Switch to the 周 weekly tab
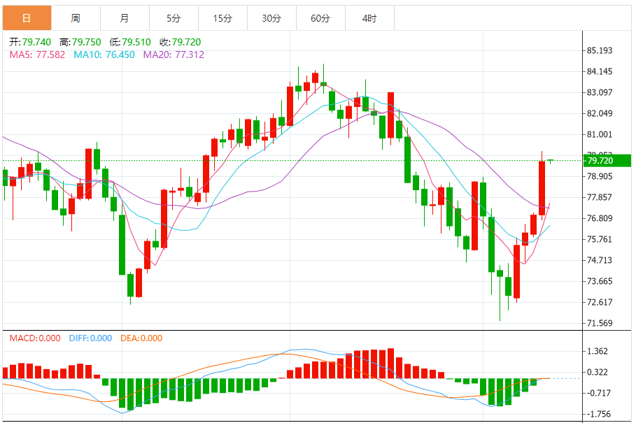Viewport: 636px width, 423px height. click(76, 17)
